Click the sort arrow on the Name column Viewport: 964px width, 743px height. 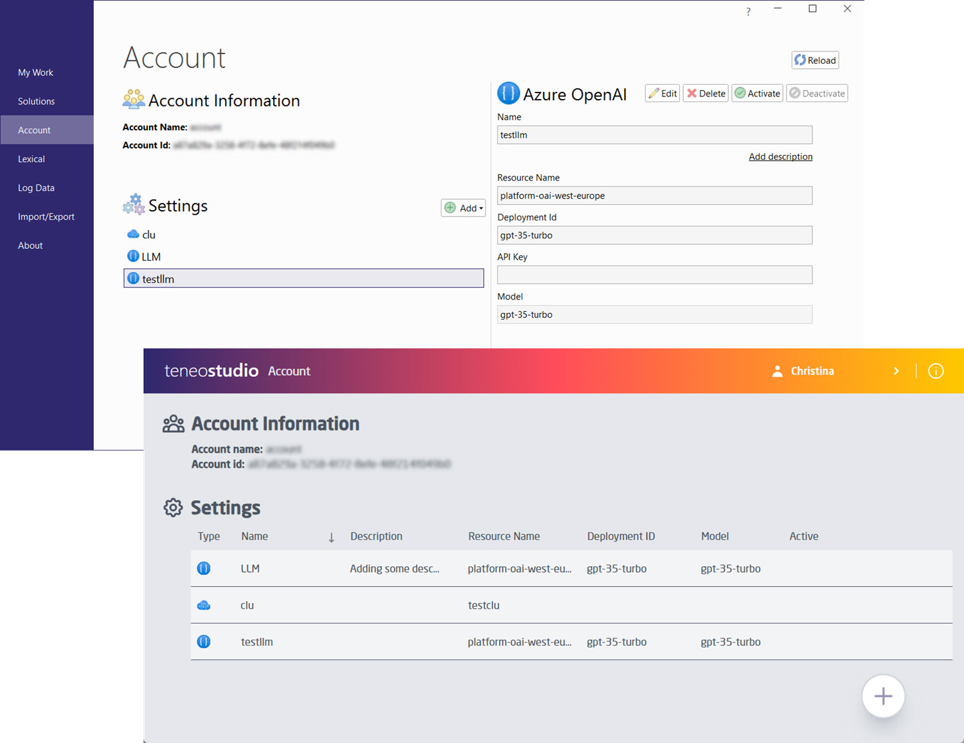click(x=331, y=537)
